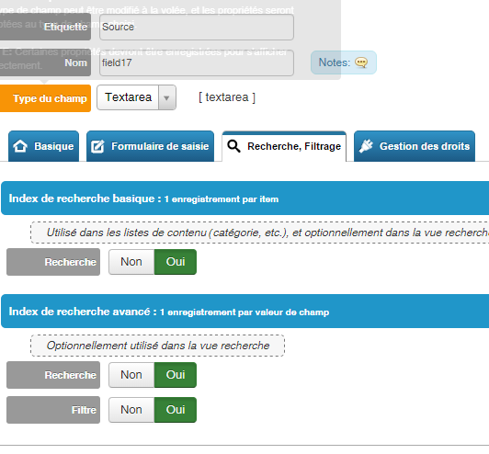Switch to the Basique tab
Viewport: 489px width, 454px height.
point(44,146)
